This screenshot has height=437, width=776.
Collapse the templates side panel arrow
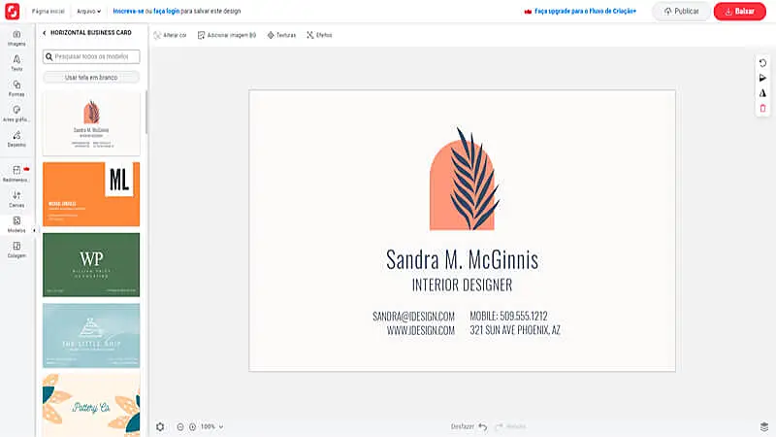[34, 230]
